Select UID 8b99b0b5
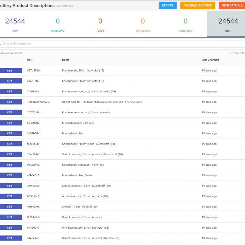The width and height of the screenshot is (245, 245). click(x=33, y=217)
